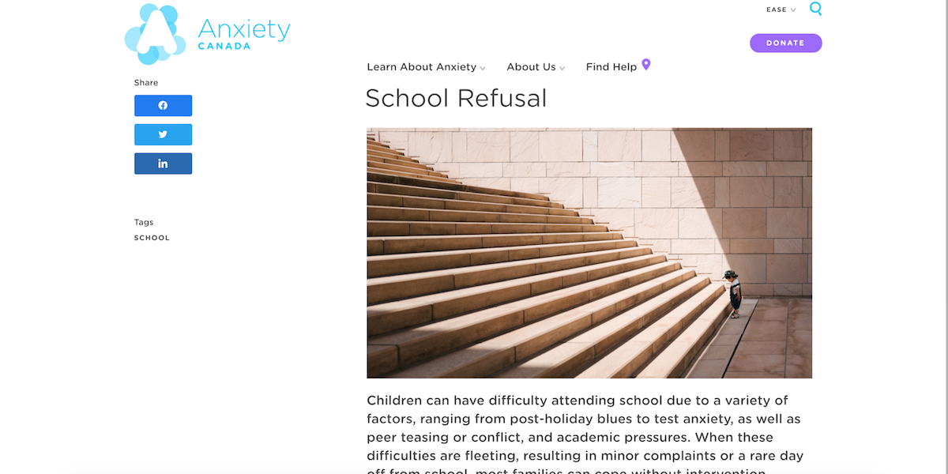
Task: Expand the EASE dropdown chevron
Action: click(793, 10)
